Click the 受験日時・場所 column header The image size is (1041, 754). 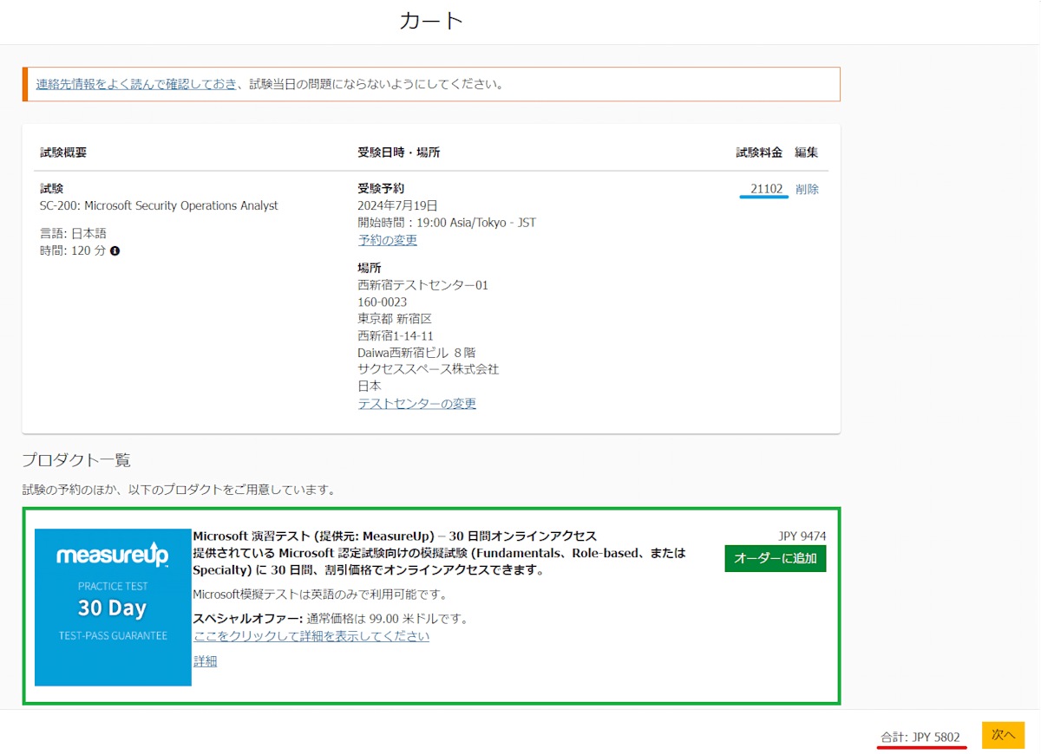pos(399,153)
